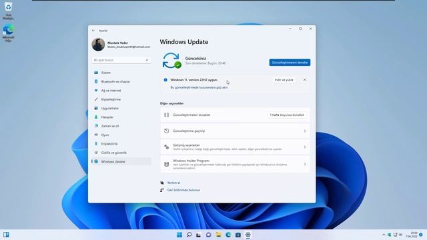This screenshot has width=427, height=240.
Task: Expand Güncelleştirme geçmişi chevron
Action: click(x=305, y=131)
